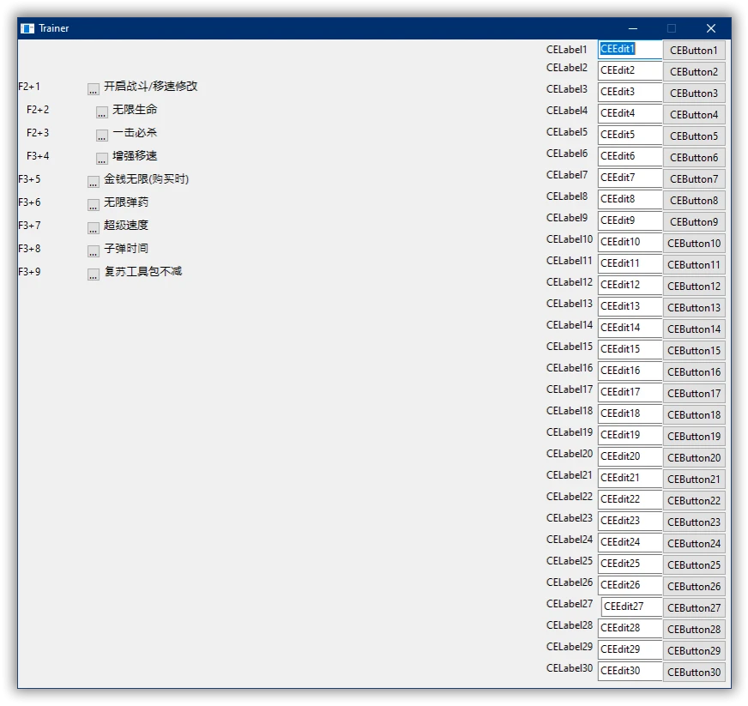The width and height of the screenshot is (748, 706).
Task: Toggle the 开启战斗/移速修改 cheat checkbox
Action: click(x=93, y=88)
